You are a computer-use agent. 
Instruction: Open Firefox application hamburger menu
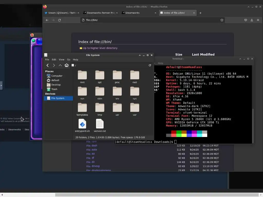258,20
